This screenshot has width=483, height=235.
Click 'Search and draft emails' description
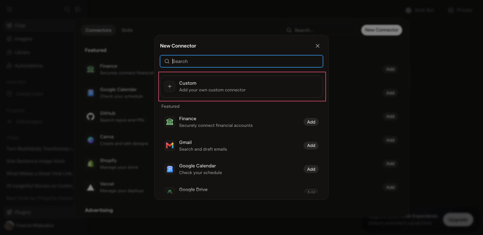203,149
